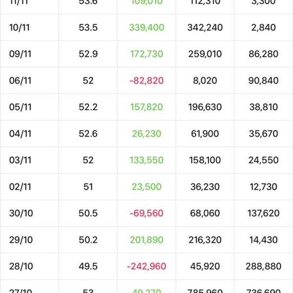The height and width of the screenshot is (293, 293).
Task: Click the 339,400 net value
Action: (x=146, y=27)
